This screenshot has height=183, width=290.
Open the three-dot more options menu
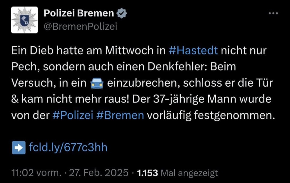click(x=273, y=13)
